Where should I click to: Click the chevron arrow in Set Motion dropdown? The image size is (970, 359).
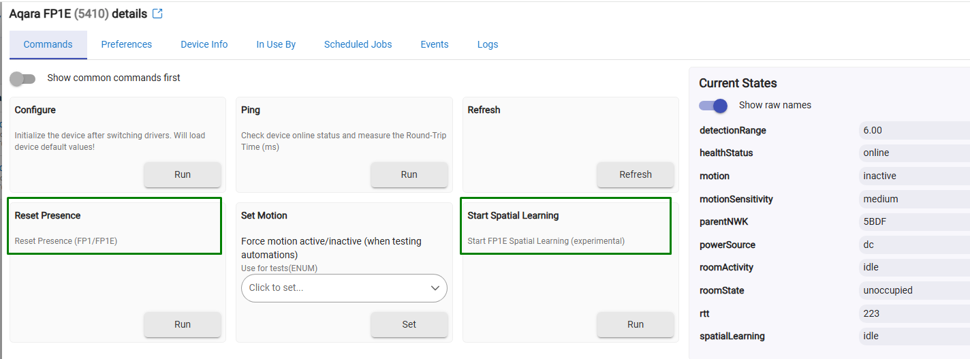tap(435, 288)
